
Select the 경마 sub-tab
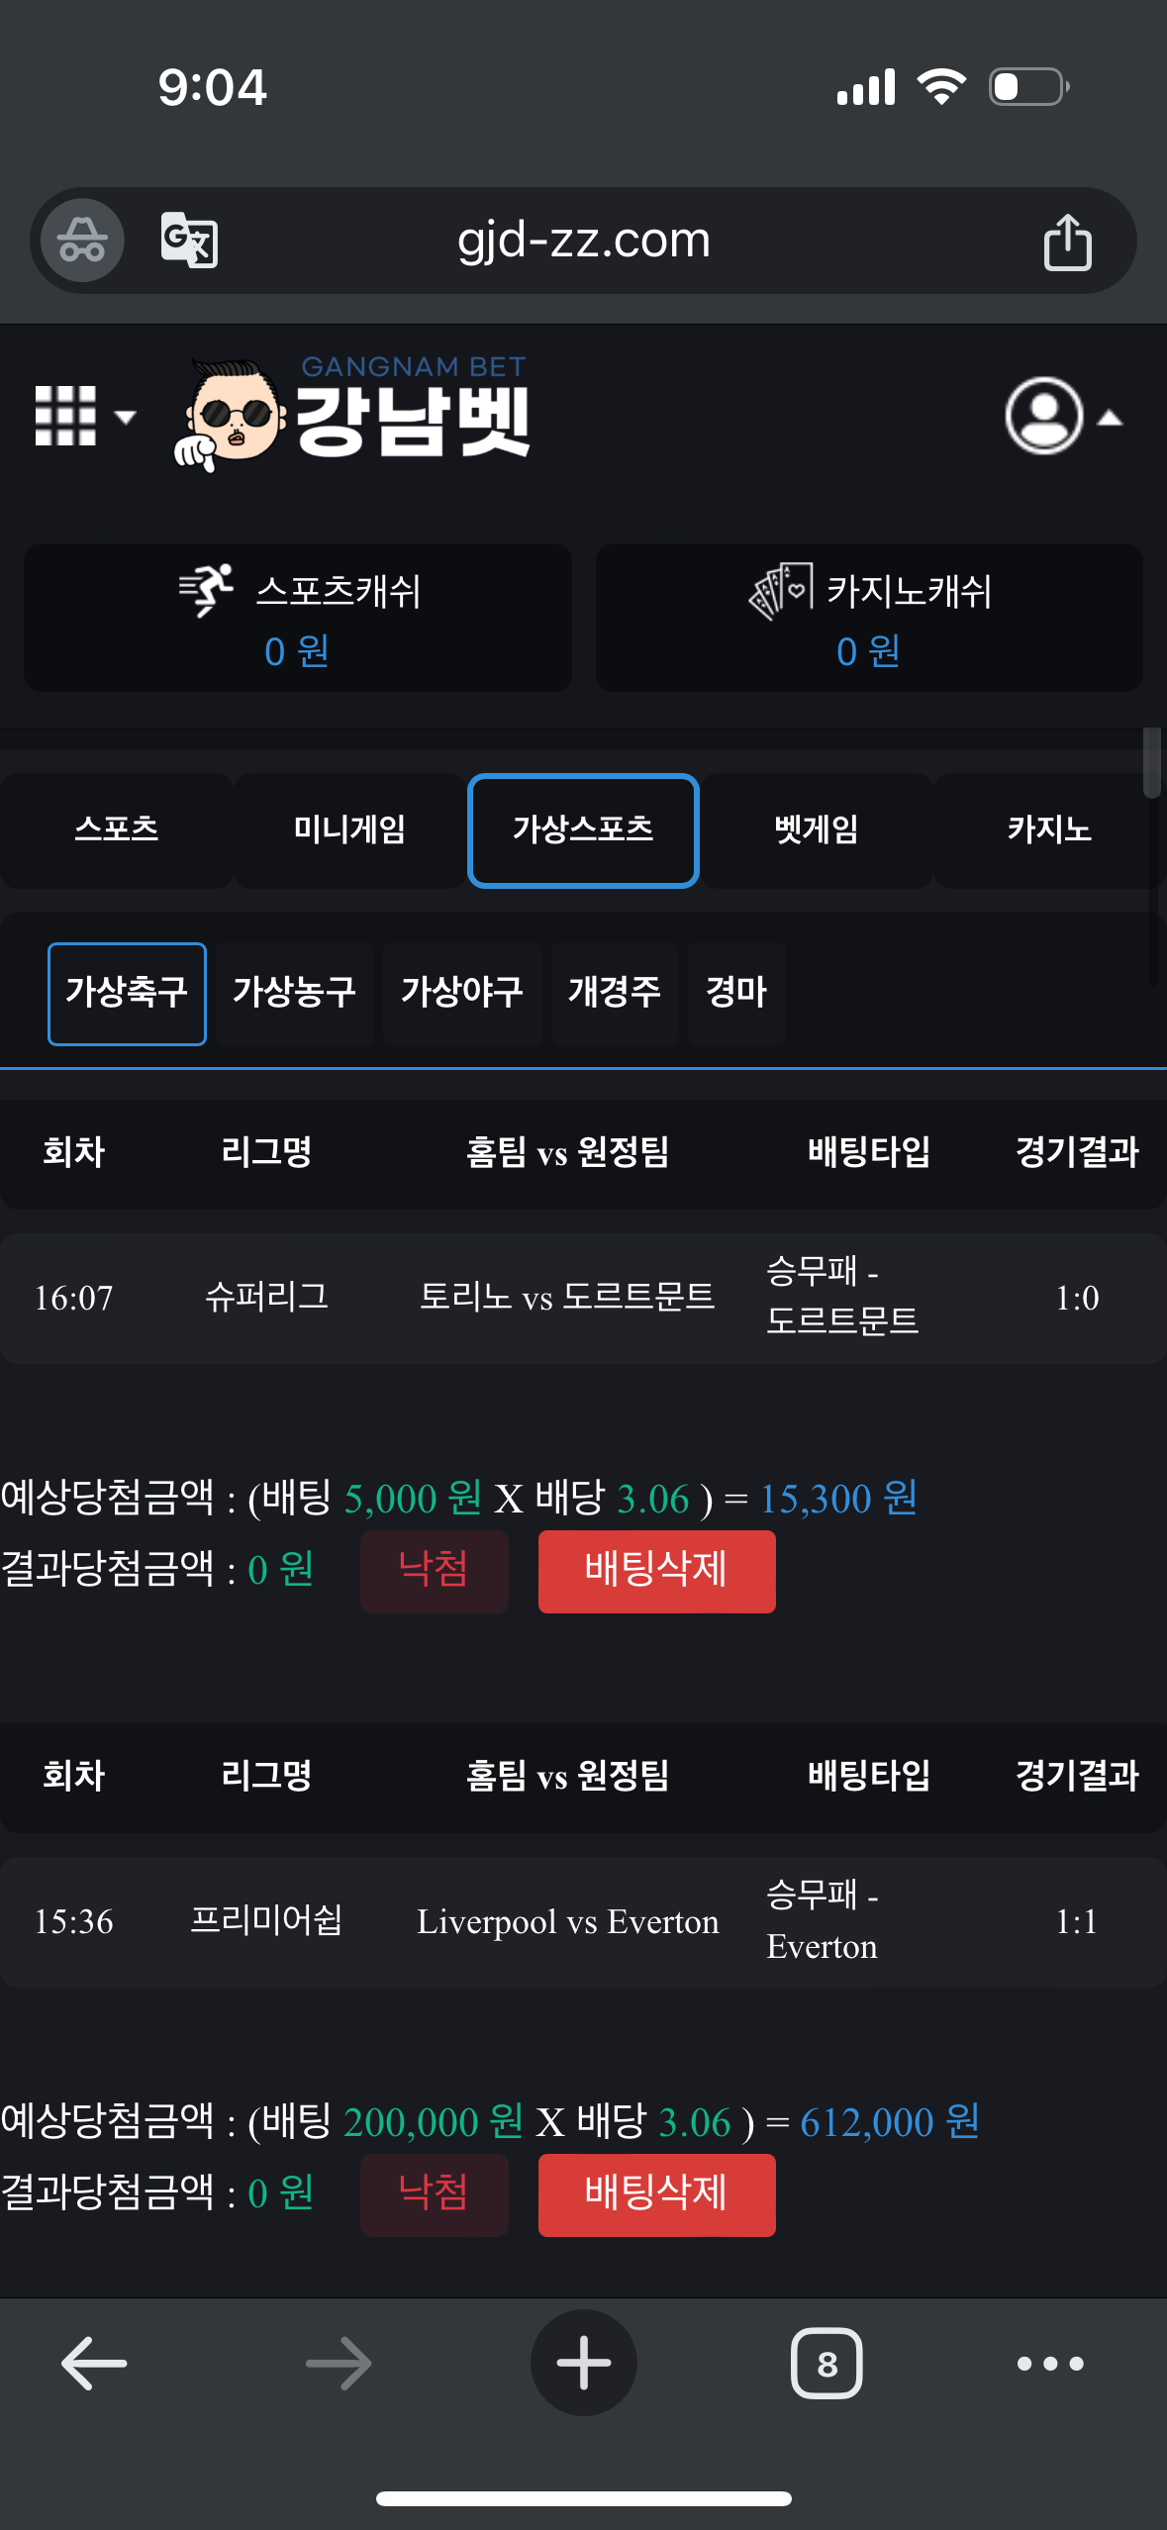736,993
